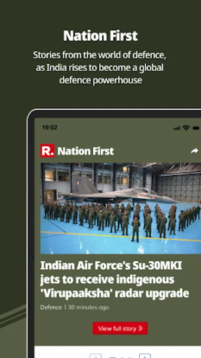The width and height of the screenshot is (201, 358).
Task: Open the Su-30MKI 'Virupaaksha' radar upgrade headline
Action: tap(114, 280)
